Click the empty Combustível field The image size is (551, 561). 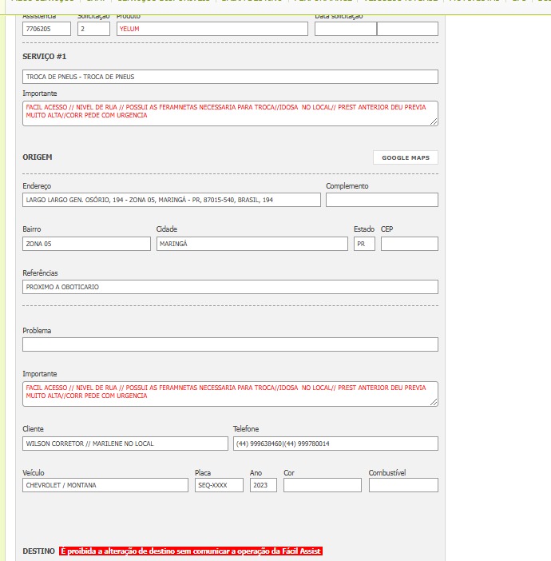click(x=403, y=485)
